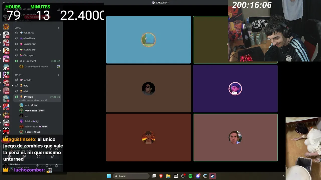Screen dimensions: 321x180
Task: Show hidden system tray icons chevron
Action: pos(284,176)
